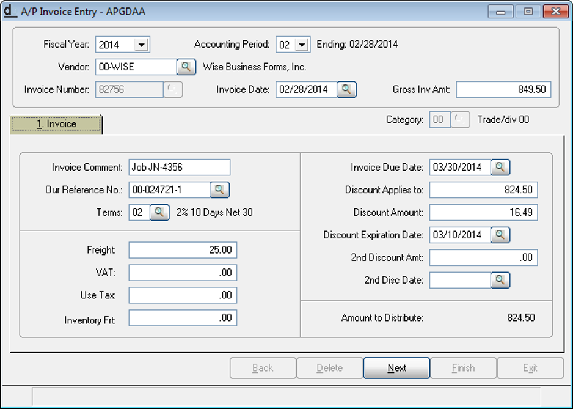Open the Our Reference No. lookup icon

(x=220, y=190)
